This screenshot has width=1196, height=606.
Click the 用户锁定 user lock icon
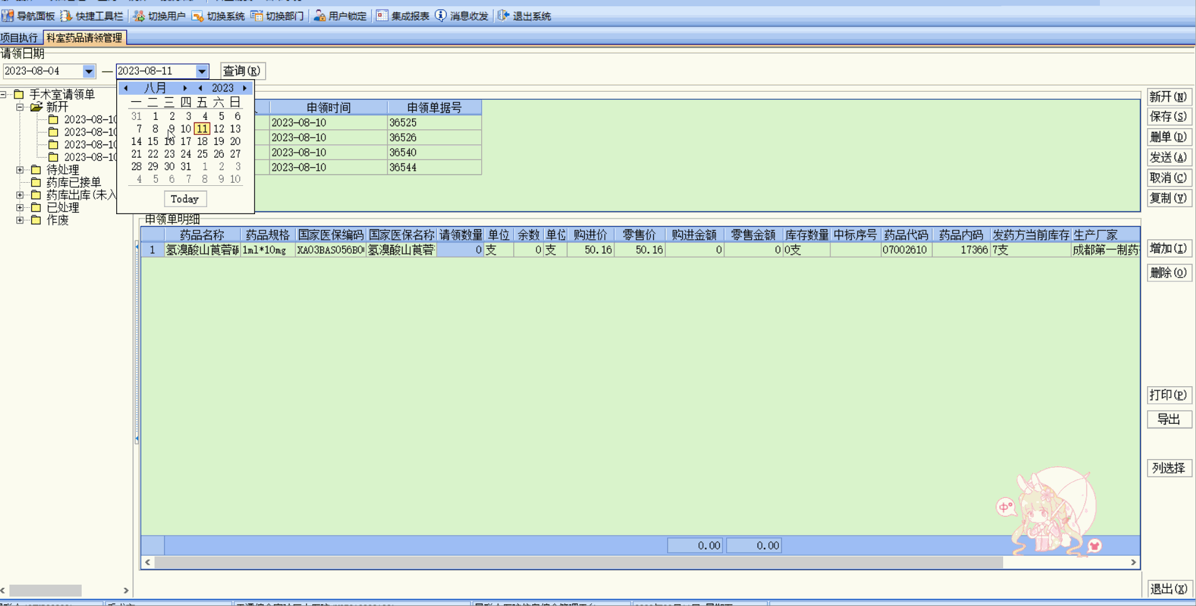coord(320,16)
